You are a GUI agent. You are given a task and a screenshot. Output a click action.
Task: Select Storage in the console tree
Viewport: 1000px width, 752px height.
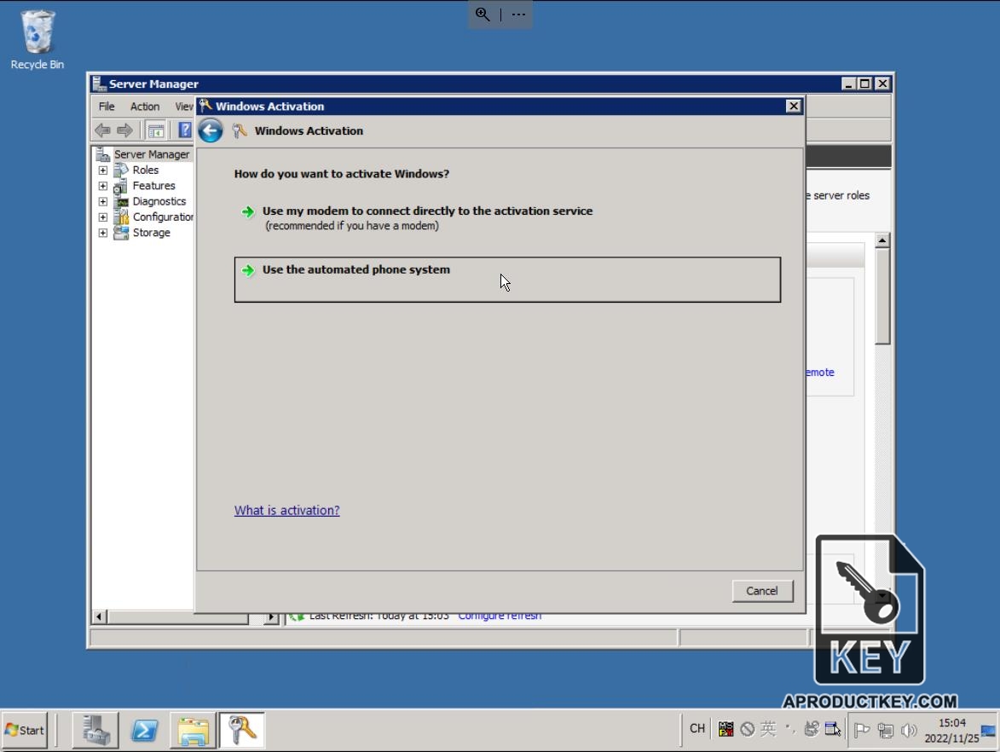tap(151, 233)
